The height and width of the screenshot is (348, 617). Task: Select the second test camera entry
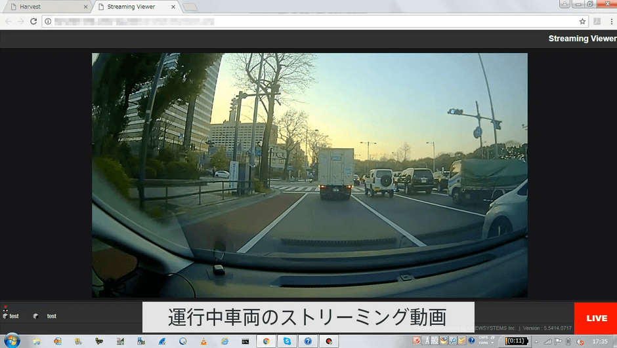click(46, 316)
